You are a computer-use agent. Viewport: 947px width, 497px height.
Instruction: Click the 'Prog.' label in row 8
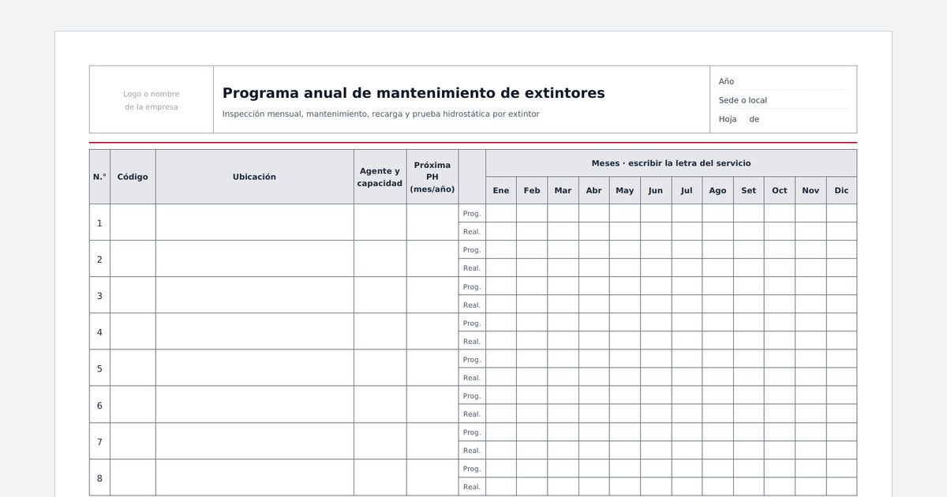472,469
